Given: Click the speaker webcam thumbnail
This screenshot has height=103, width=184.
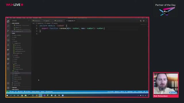Looking at the screenshot, I should pos(166,84).
